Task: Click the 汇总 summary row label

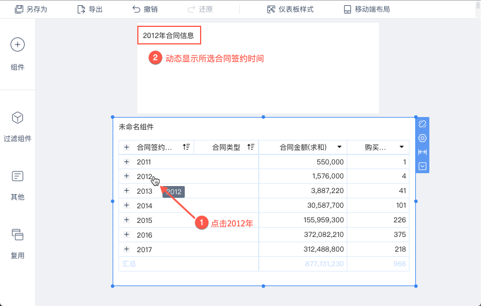Action: pyautogui.click(x=129, y=264)
